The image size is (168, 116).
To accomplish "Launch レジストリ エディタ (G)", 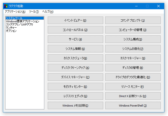I will (75, 96).
